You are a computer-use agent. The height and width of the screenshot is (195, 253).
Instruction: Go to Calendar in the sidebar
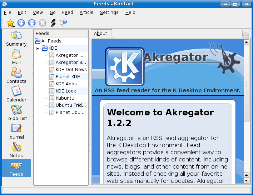point(16,94)
